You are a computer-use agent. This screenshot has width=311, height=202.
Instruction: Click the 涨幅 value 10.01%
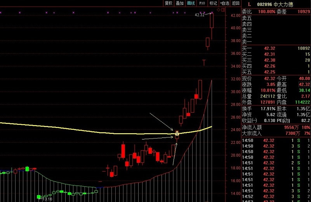pos(268,91)
